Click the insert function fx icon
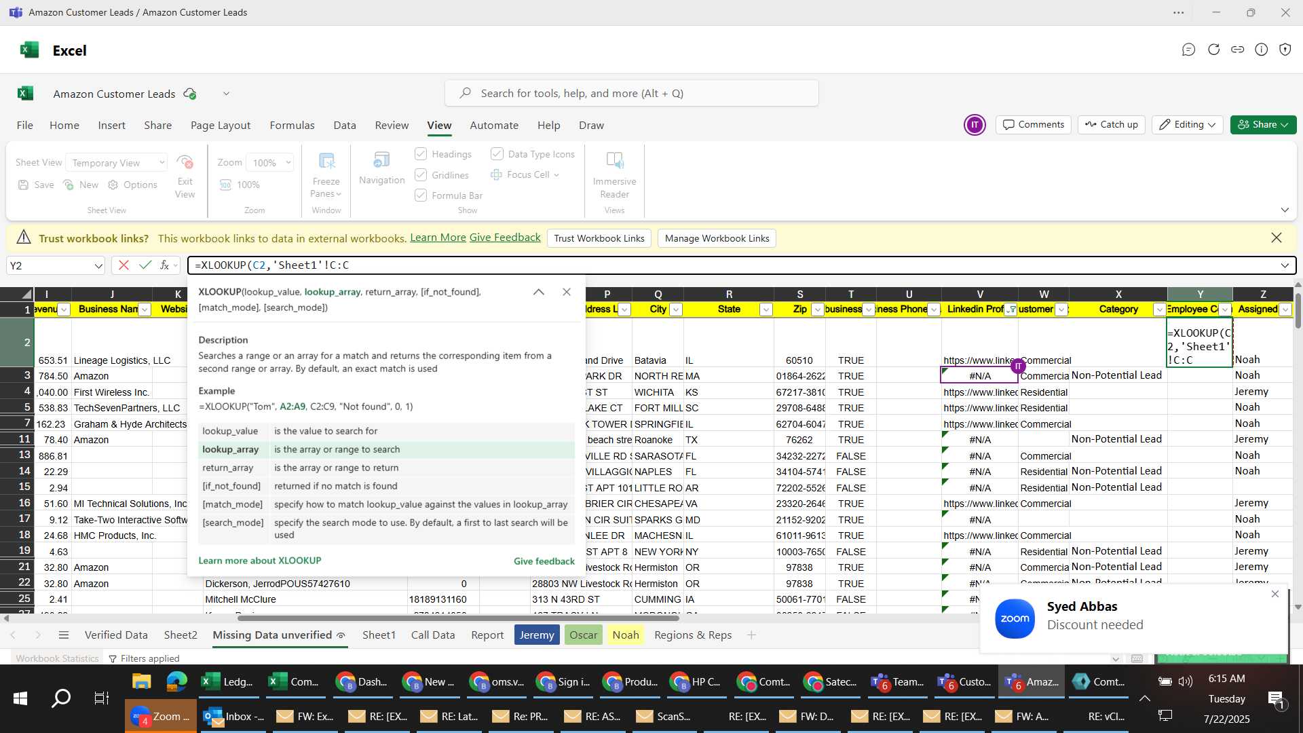The width and height of the screenshot is (1303, 733). (x=164, y=265)
